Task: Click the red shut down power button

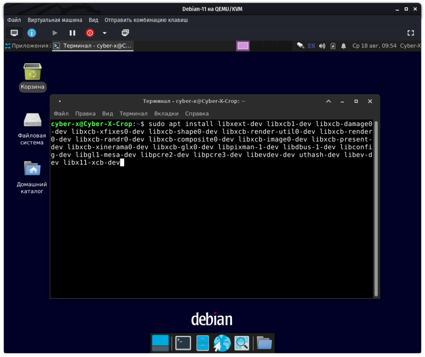Action: [x=90, y=33]
